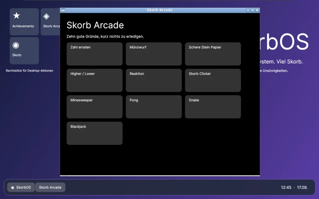Viewport: 319px width, 199px height.
Task: Start Minesweeper
Action: click(x=95, y=107)
